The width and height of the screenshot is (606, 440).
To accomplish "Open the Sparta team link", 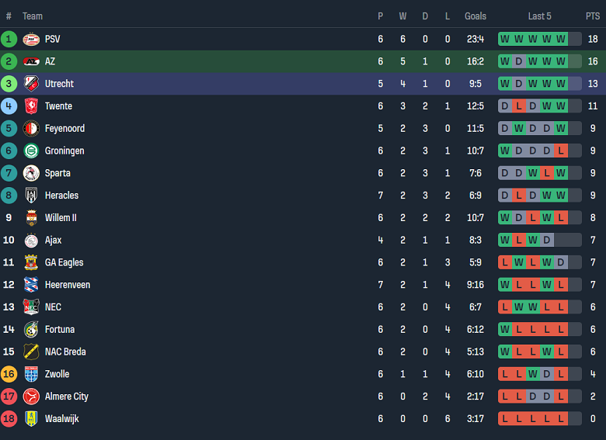I will tap(57, 173).
